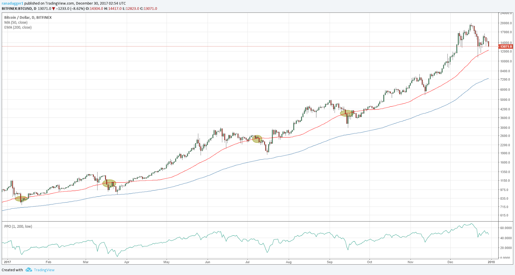Open the TradingView link next to 'Created with'
The height and width of the screenshot is (275, 515).
pos(44,270)
